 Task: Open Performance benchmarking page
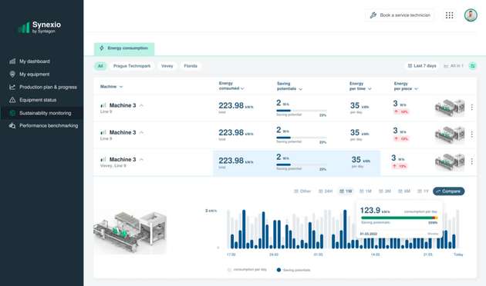tap(49, 126)
